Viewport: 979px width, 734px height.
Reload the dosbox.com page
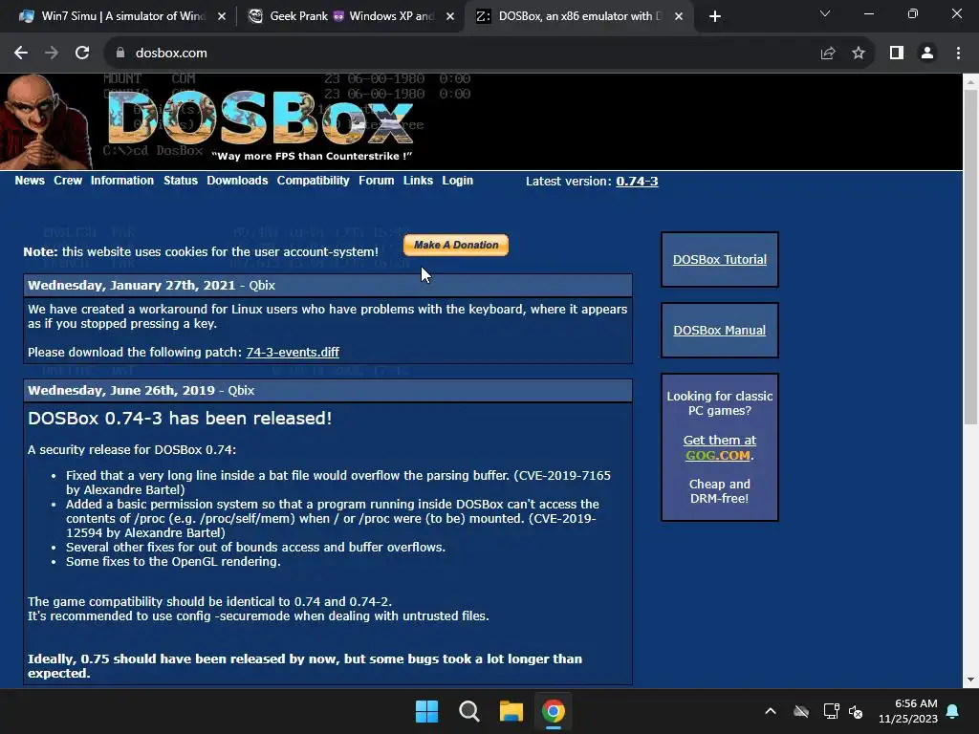click(82, 54)
